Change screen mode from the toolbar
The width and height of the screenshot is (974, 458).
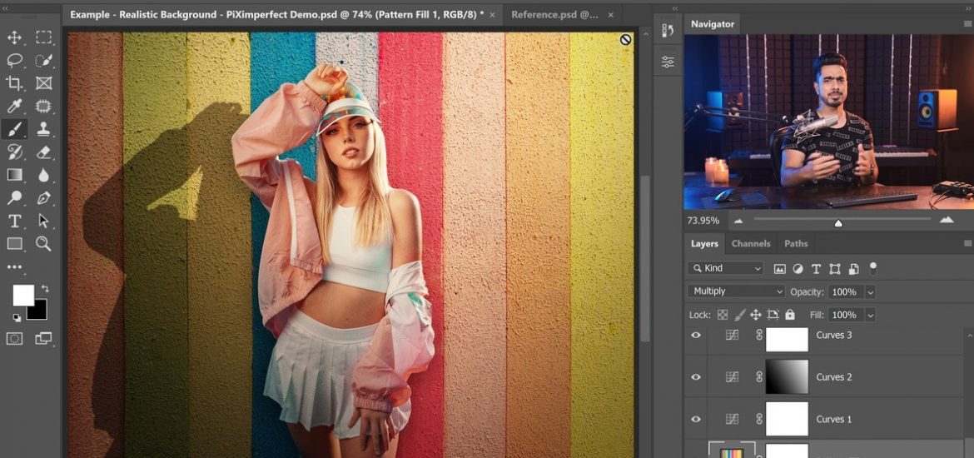[x=43, y=339]
